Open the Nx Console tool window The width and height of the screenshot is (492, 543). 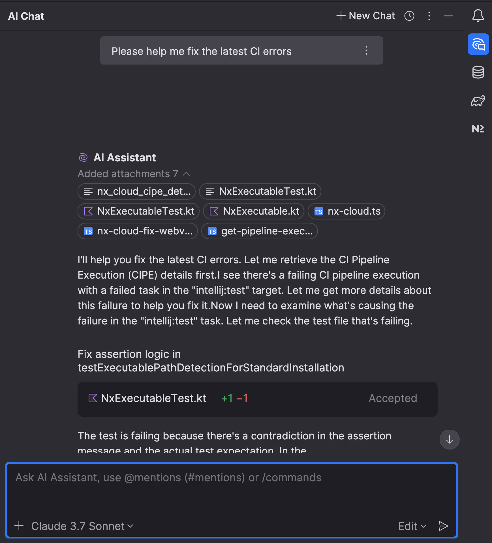coord(478,129)
